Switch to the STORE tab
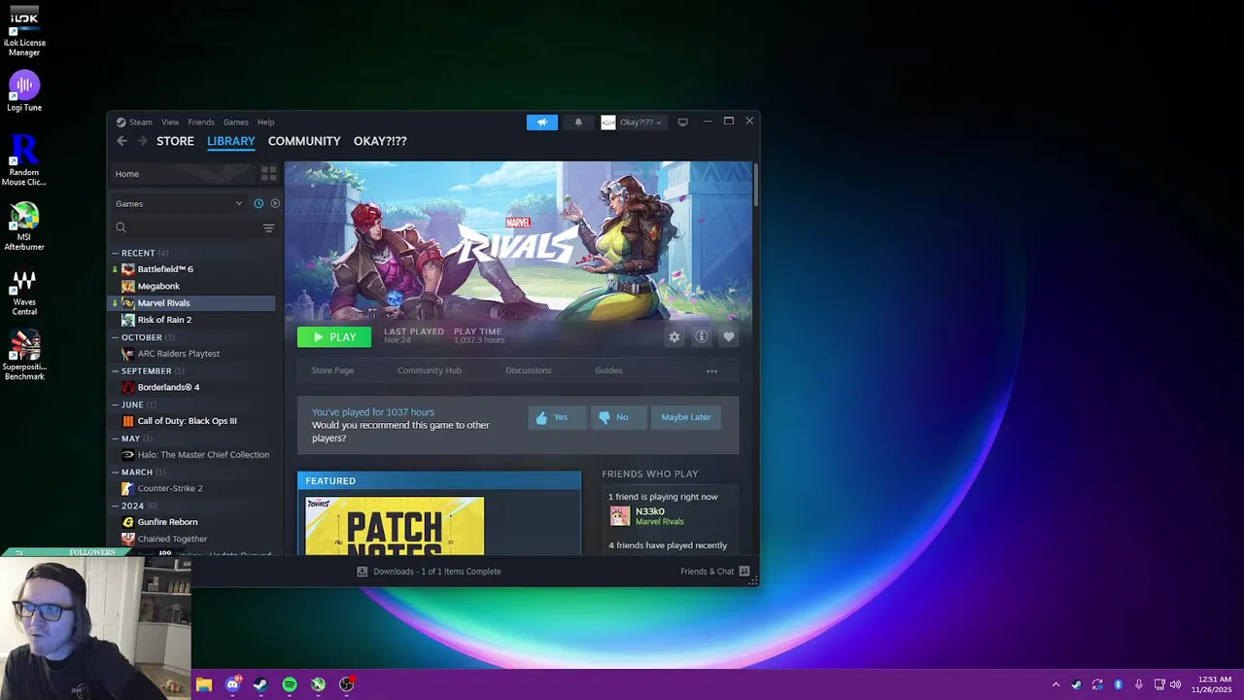 pos(175,141)
